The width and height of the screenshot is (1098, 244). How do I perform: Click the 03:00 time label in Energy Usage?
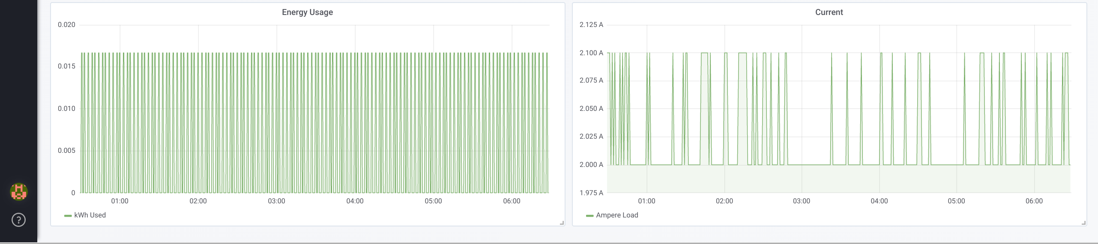tap(277, 201)
